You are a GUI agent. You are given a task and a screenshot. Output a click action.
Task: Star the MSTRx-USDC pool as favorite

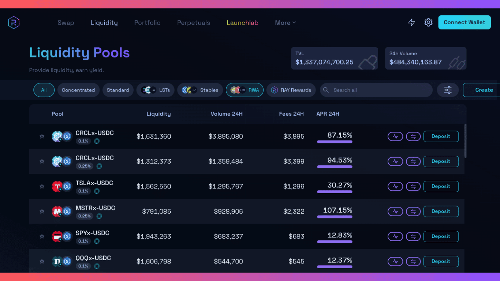click(42, 211)
